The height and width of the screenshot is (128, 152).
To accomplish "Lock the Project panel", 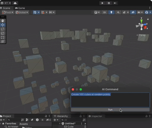I will [x=46, y=116].
